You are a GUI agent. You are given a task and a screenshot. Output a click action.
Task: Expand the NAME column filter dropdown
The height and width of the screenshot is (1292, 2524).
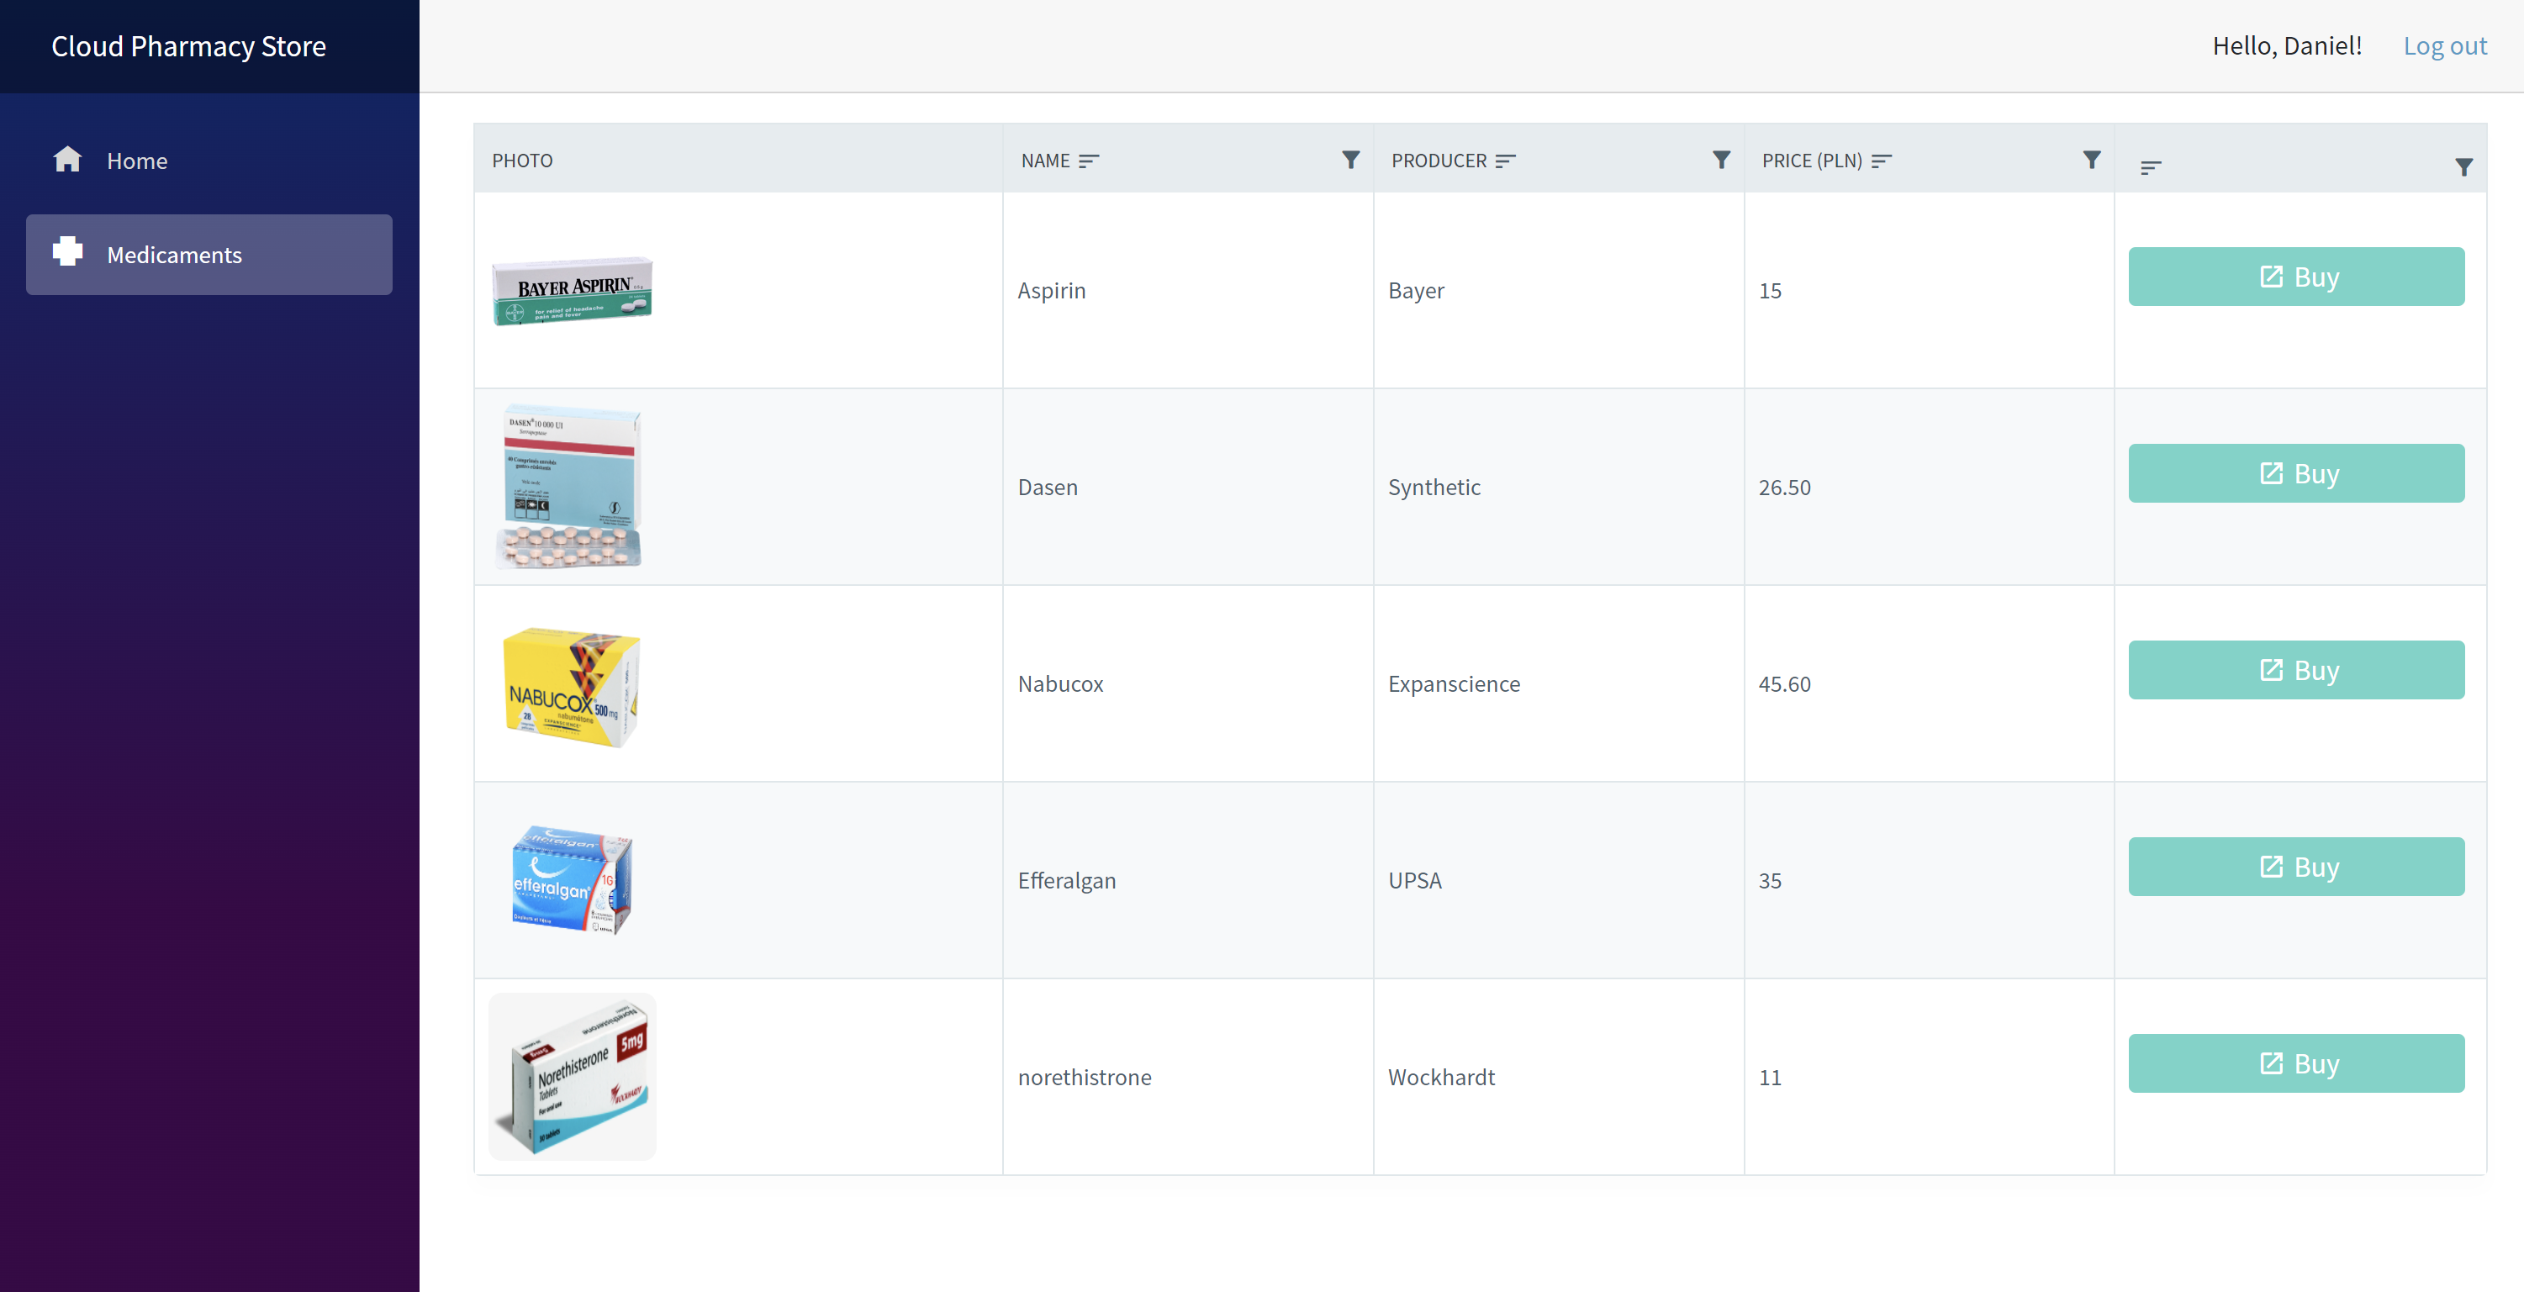pyautogui.click(x=1351, y=160)
